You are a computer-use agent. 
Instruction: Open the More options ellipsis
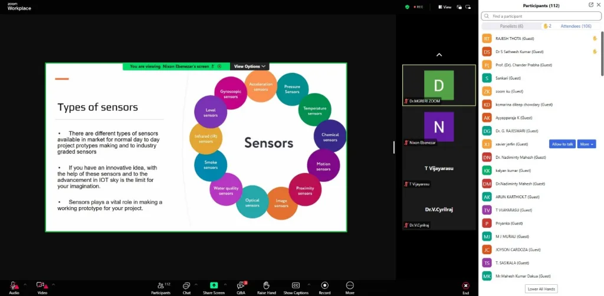(x=350, y=285)
